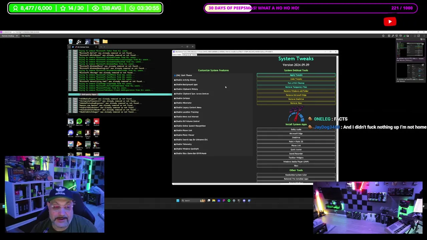
Task: Enable Telemetry checkbox
Action: tap(175, 144)
